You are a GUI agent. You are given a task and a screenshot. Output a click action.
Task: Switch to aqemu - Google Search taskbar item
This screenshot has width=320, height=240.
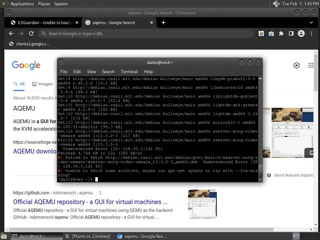142,236
